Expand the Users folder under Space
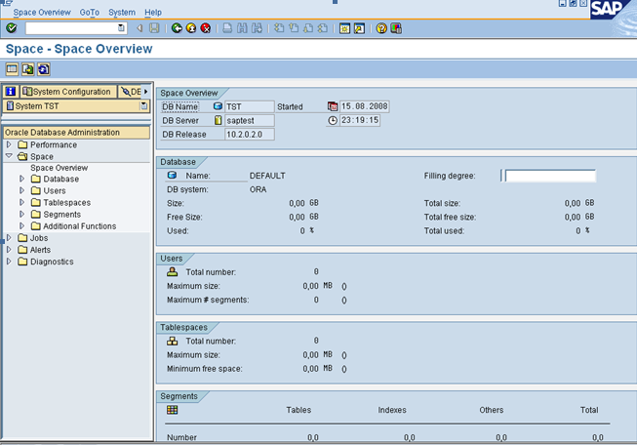The width and height of the screenshot is (637, 445). point(21,190)
